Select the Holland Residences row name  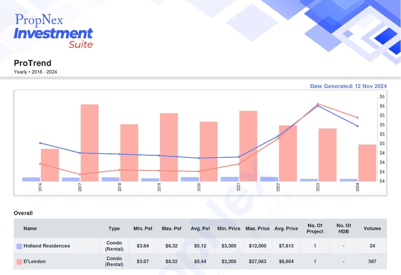tap(47, 246)
